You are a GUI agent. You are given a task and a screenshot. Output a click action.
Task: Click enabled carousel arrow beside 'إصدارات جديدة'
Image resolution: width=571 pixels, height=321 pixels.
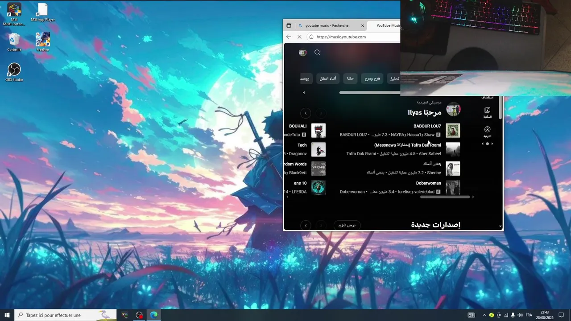(306, 225)
